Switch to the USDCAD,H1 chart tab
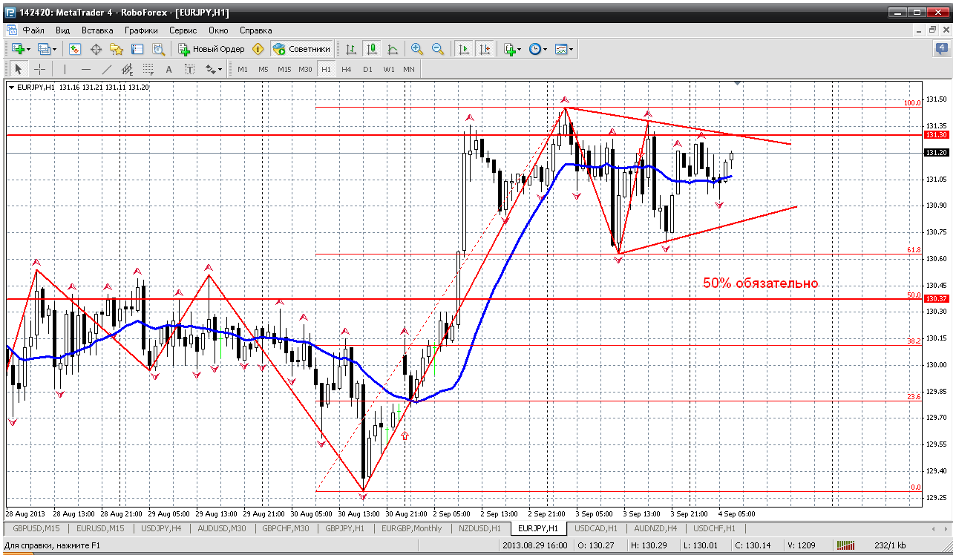 [x=596, y=528]
